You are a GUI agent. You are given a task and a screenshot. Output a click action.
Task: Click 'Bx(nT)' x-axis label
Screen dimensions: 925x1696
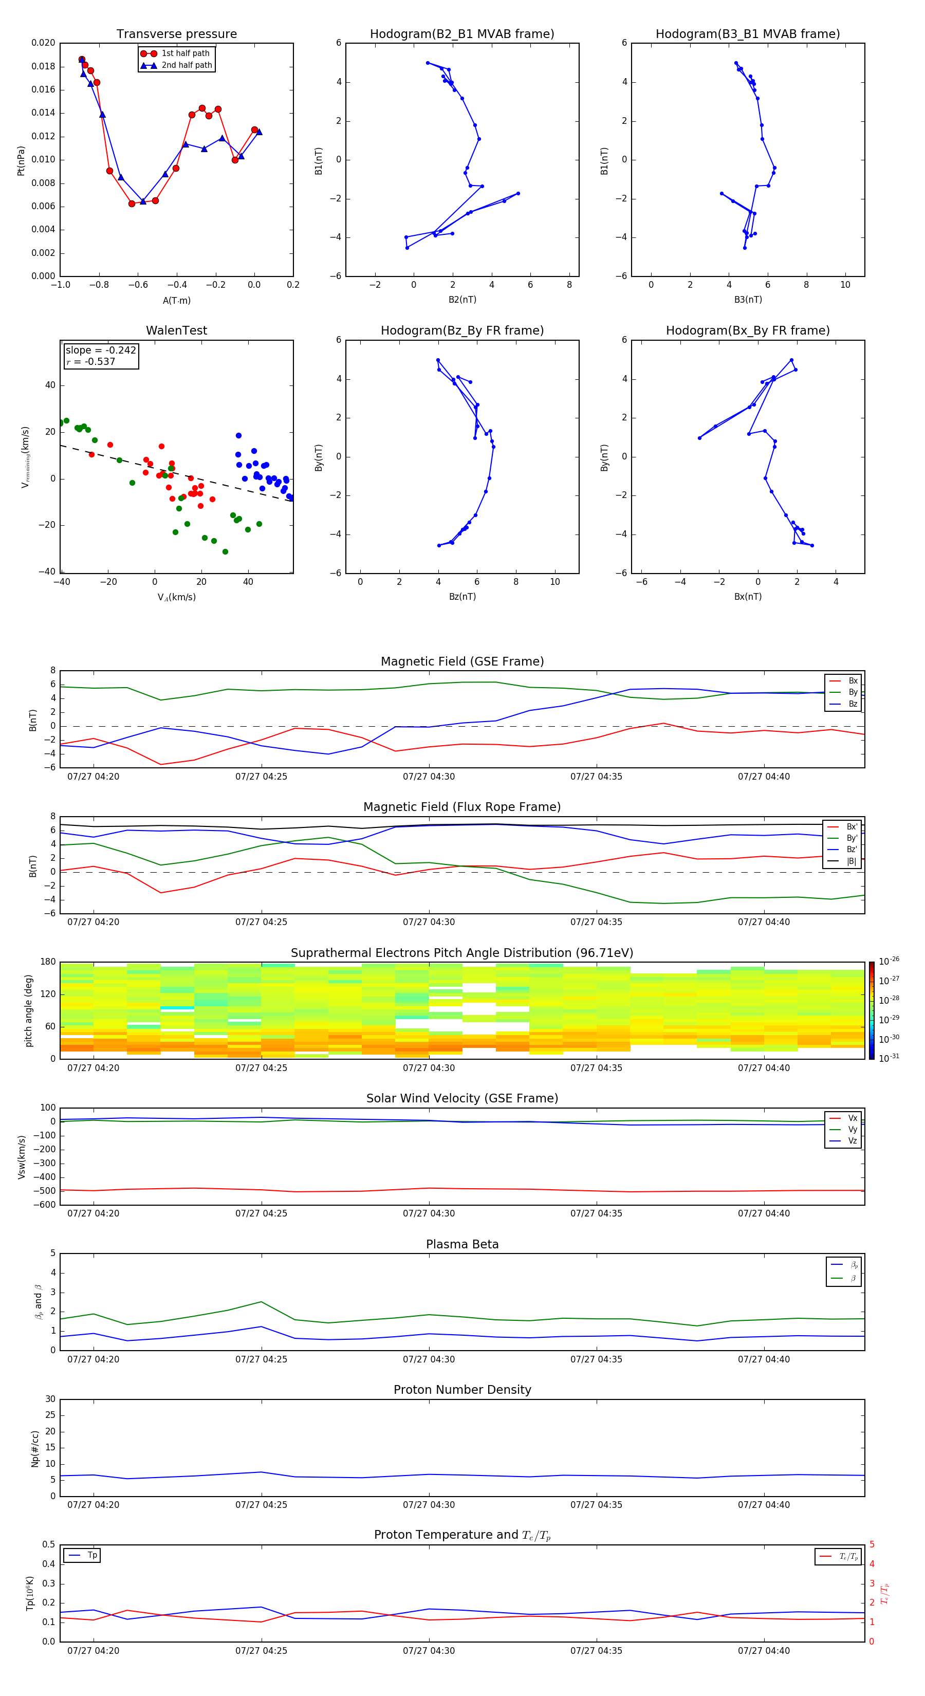(x=748, y=597)
